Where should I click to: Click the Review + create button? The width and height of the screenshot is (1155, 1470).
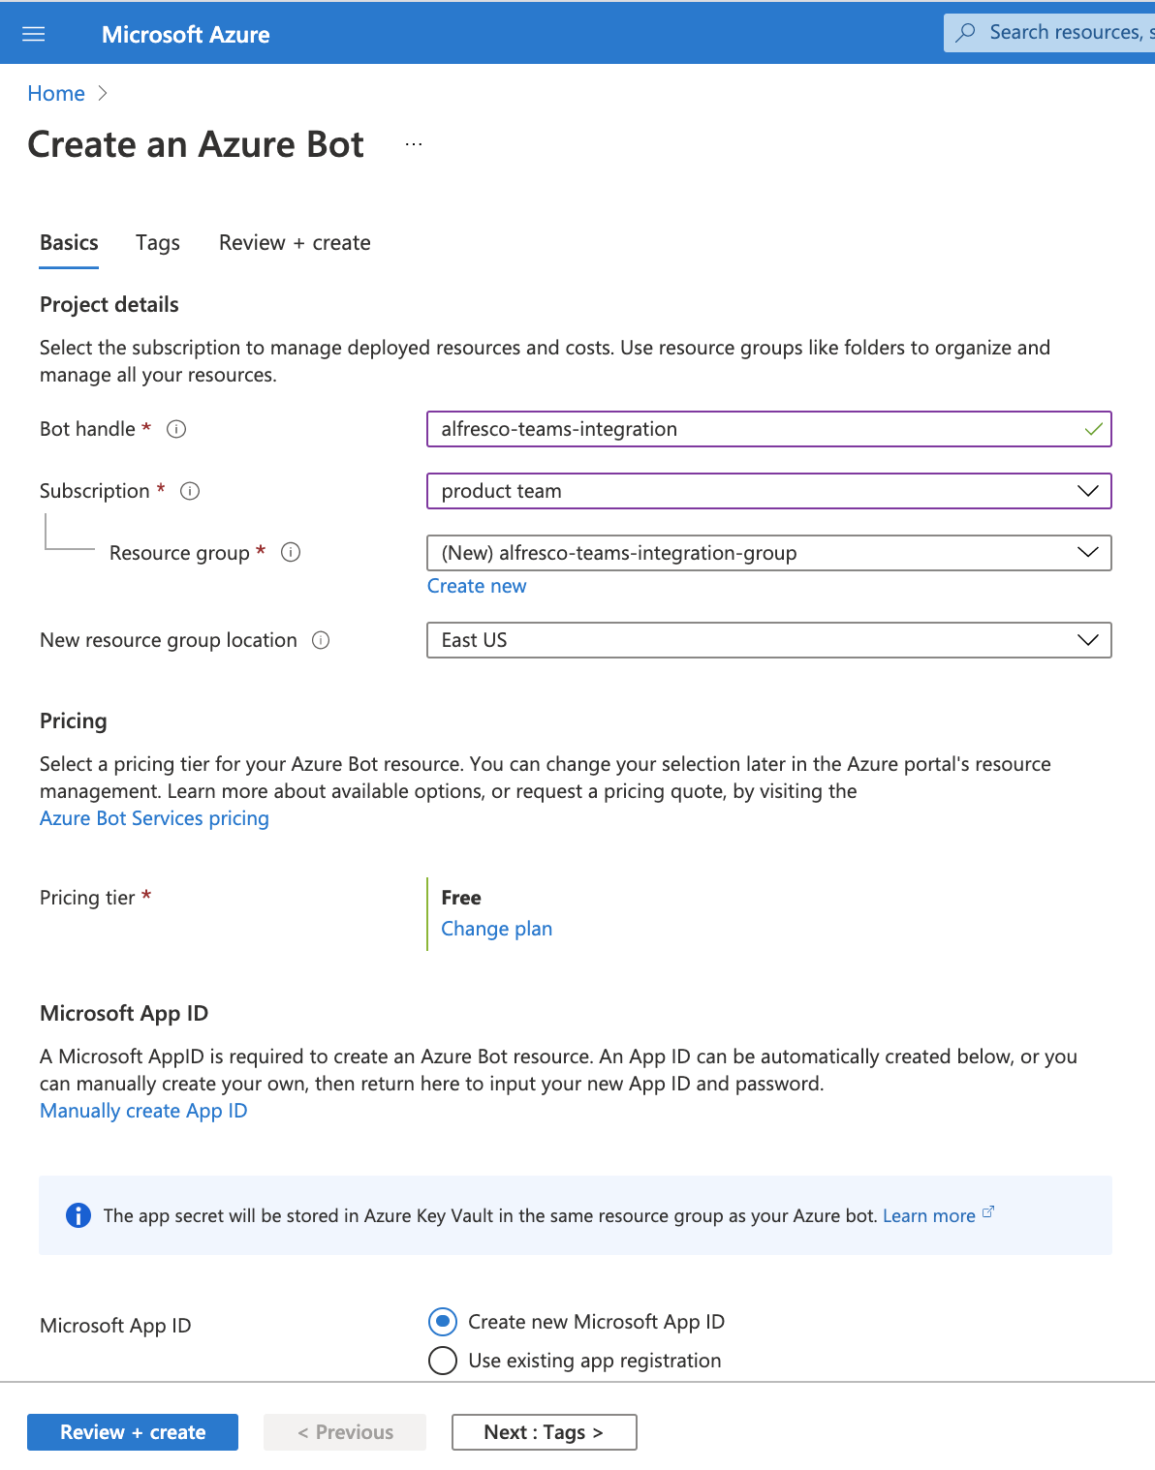(133, 1432)
